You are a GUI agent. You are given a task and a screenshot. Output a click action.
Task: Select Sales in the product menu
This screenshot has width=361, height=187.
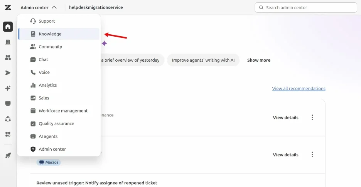tap(59, 98)
